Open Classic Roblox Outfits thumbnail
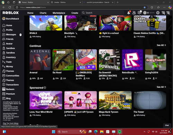Screen dimensions: 173x135 click(150, 23)
